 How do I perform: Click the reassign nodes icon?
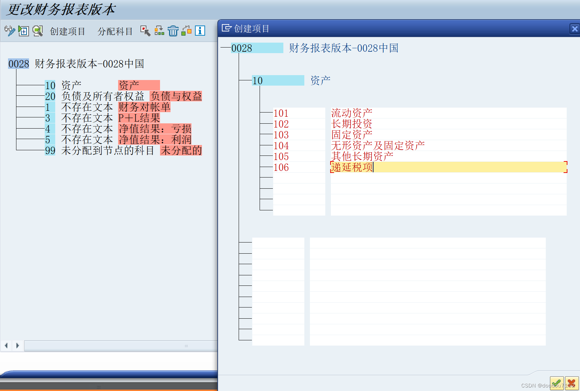(159, 31)
